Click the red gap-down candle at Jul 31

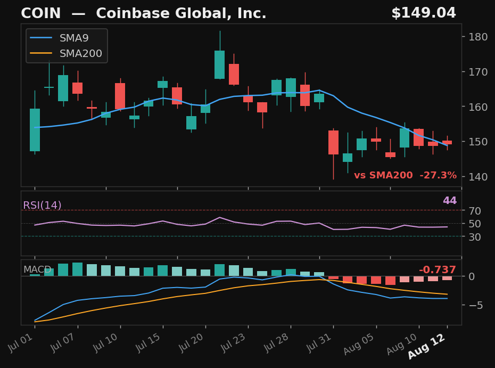[x=333, y=142]
